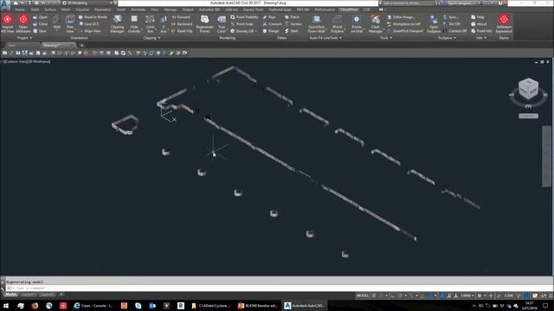Toggle the grid display in status bar
The width and height of the screenshot is (554, 311).
(373, 295)
